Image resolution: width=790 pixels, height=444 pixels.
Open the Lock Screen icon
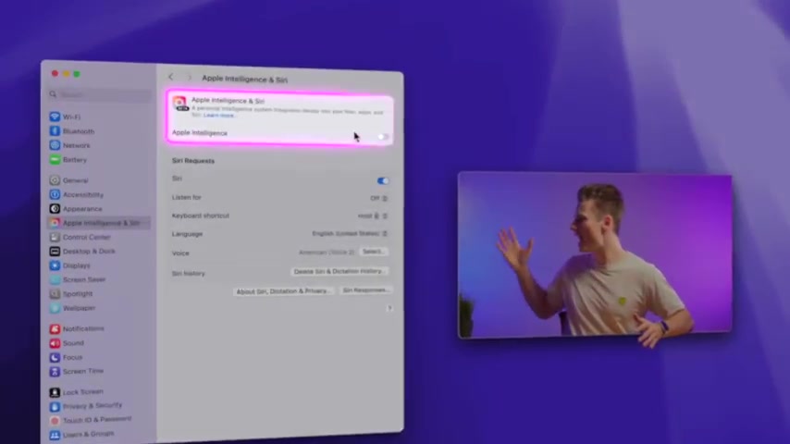point(55,392)
